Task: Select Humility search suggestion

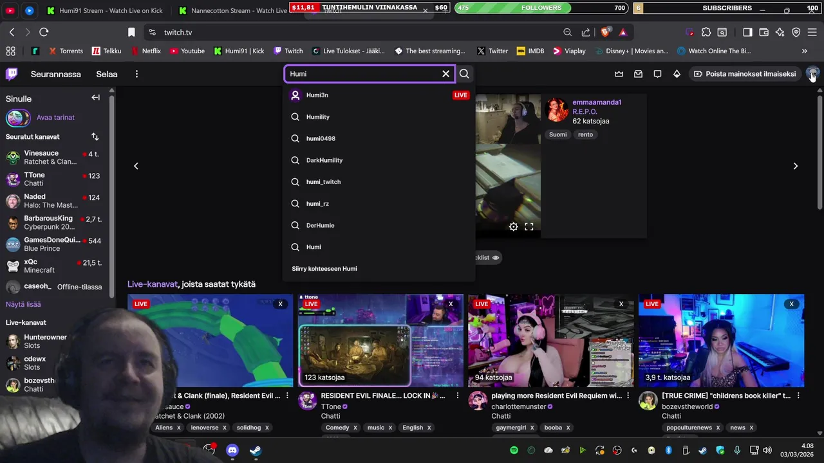Action: click(379, 117)
